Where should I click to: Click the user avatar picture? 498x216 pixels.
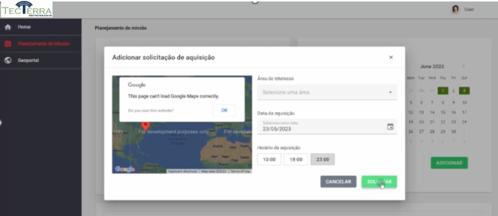(x=455, y=10)
